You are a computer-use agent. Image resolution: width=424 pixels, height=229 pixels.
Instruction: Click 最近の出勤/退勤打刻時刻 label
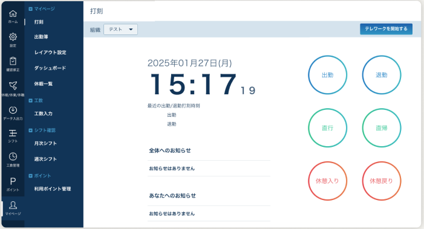click(x=174, y=106)
